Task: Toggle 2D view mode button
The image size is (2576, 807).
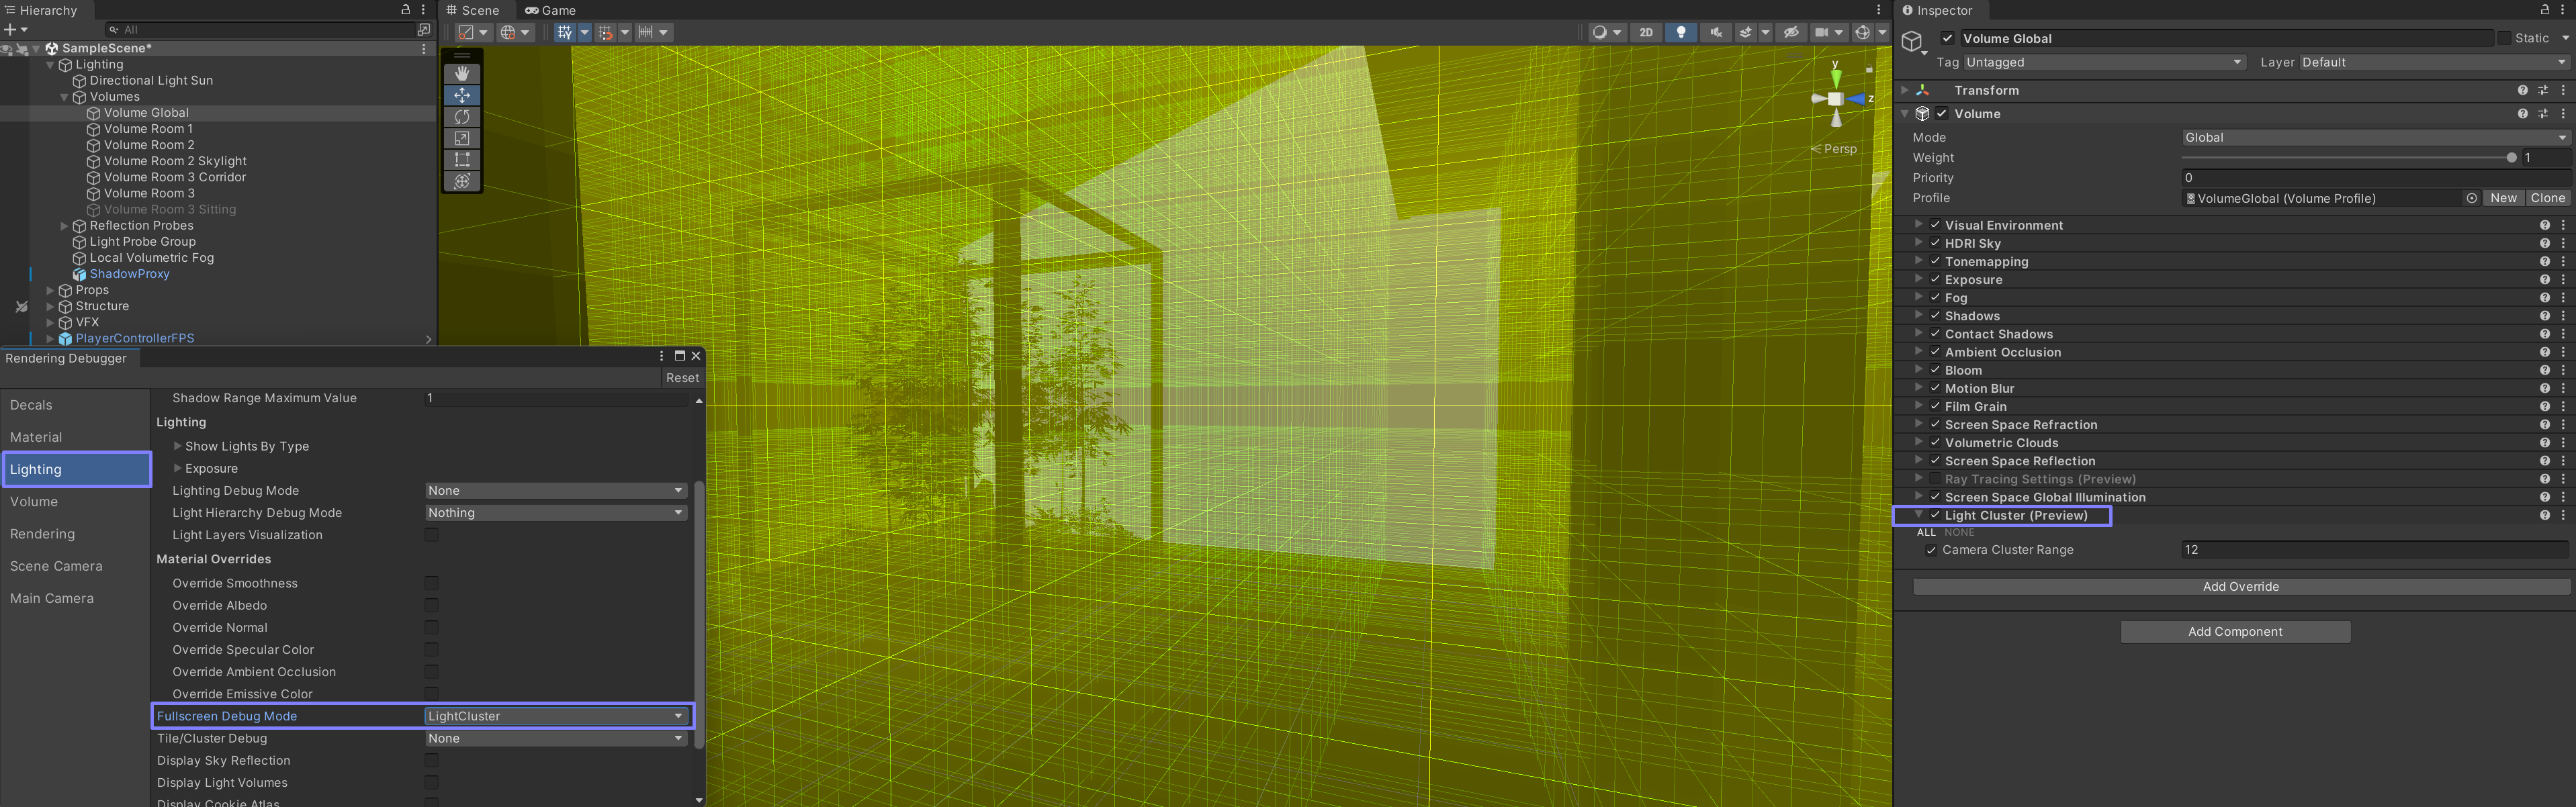Action: click(x=1646, y=32)
